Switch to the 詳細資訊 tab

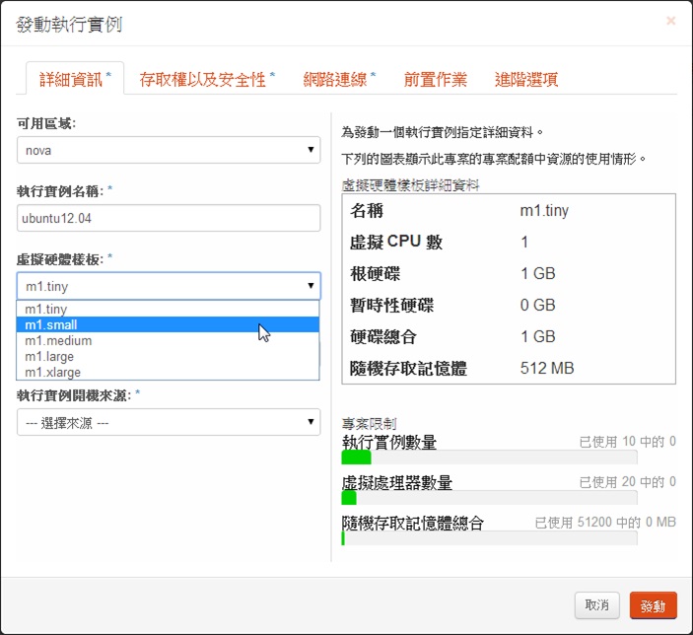coord(75,79)
